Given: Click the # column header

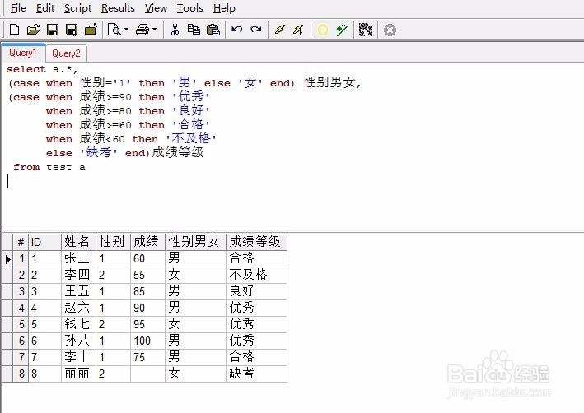Looking at the screenshot, I should coord(21,242).
